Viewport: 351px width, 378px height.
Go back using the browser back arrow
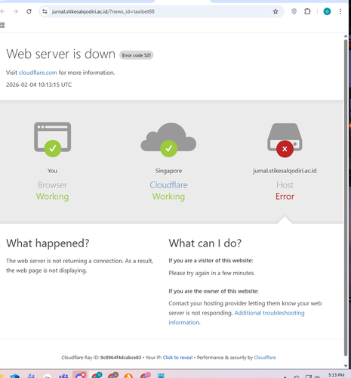click(2, 11)
